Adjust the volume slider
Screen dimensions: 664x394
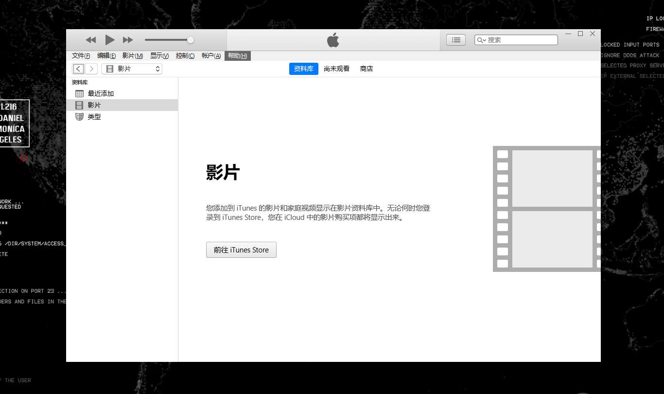190,40
